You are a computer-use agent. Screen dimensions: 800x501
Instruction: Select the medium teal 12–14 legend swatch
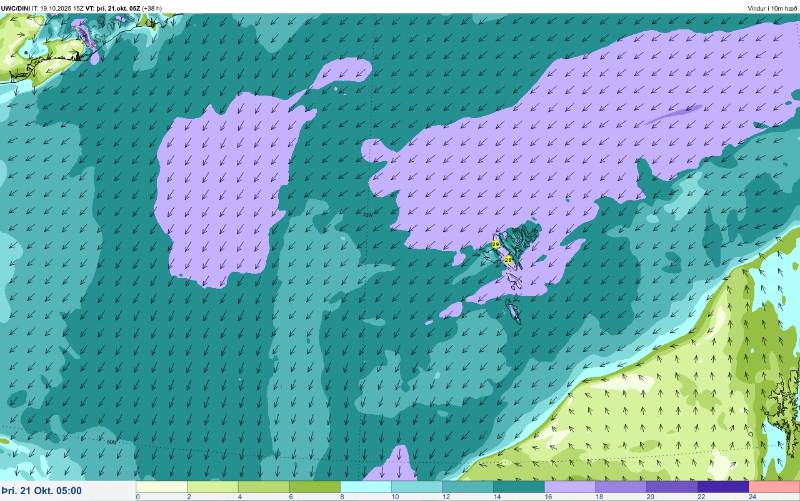[468, 487]
